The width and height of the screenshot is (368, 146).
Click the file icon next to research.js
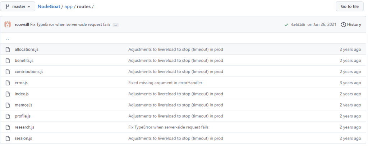coord(8,127)
